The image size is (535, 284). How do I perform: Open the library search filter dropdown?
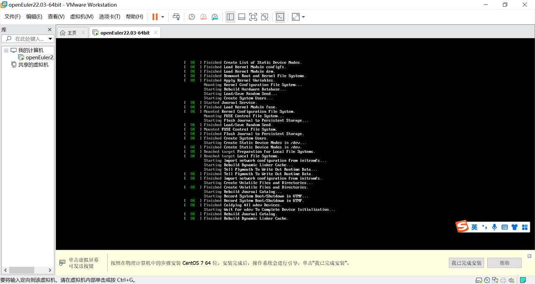tap(51, 39)
